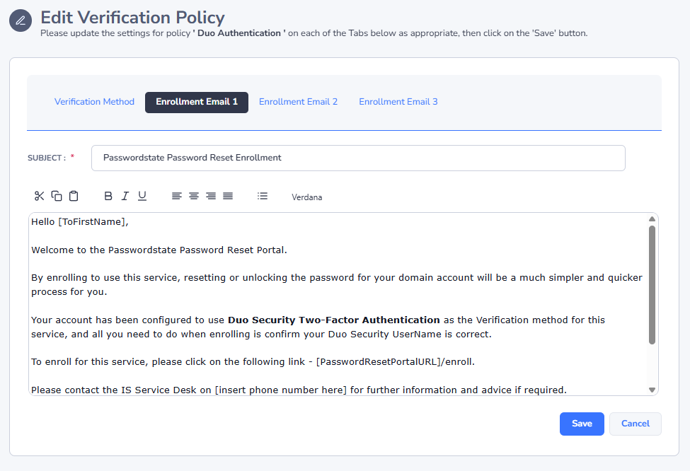Click the pencil edit icon beside title

click(21, 21)
